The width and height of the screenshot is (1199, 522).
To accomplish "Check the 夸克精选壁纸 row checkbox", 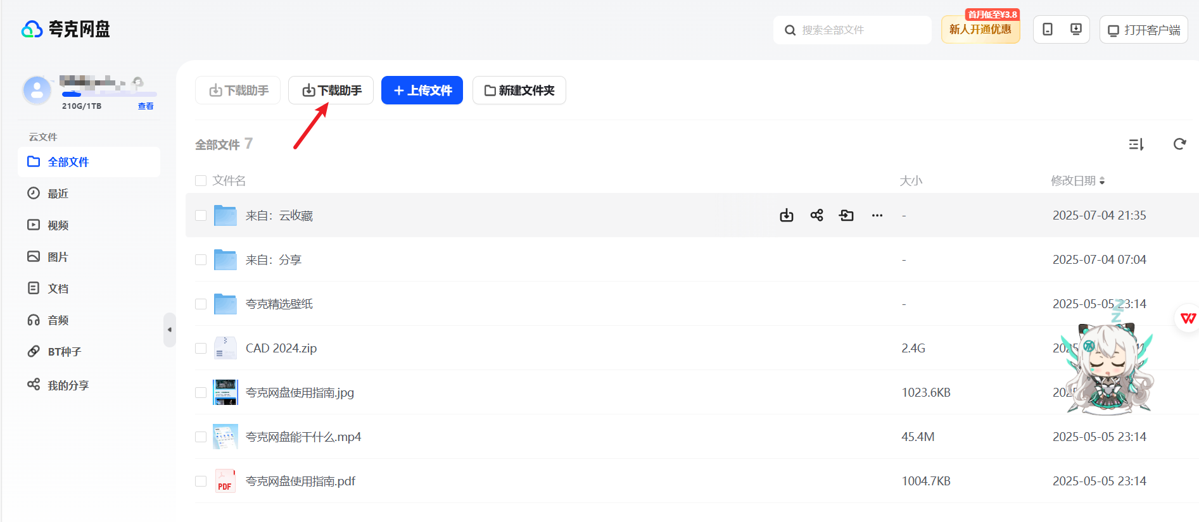I will click(x=201, y=304).
